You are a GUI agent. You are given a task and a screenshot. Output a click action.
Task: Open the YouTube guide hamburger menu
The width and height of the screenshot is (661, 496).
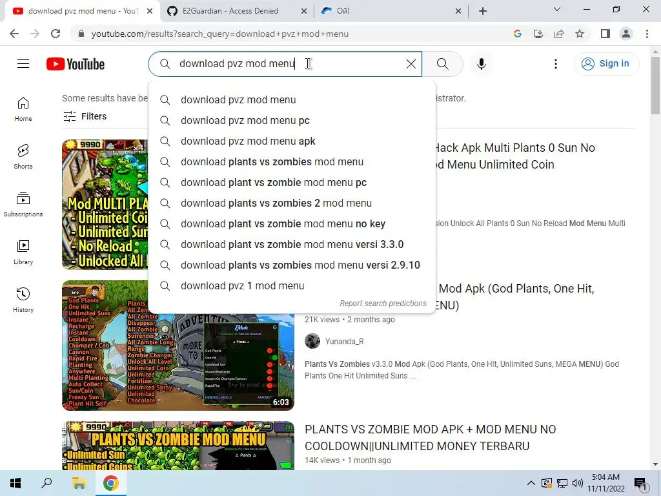[23, 64]
